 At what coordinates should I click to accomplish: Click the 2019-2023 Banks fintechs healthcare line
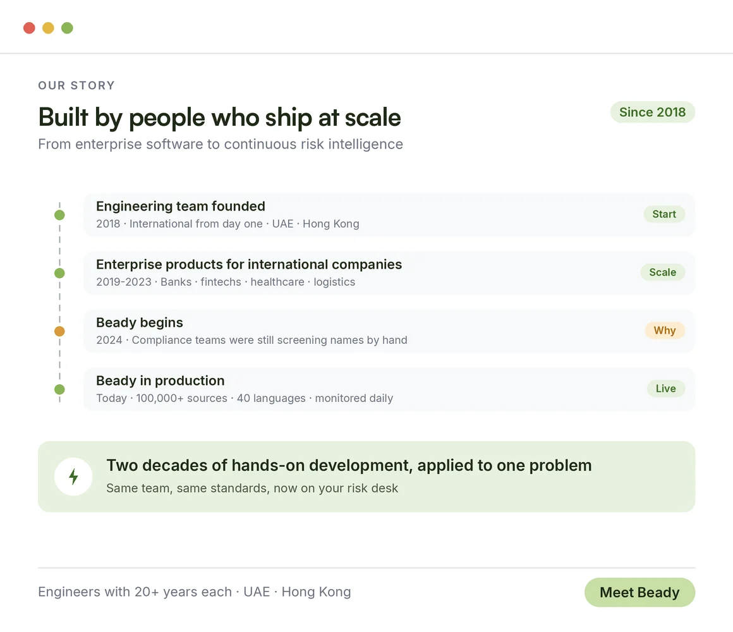coord(226,282)
